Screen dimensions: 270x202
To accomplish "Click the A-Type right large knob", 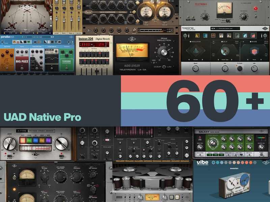I will click(61, 143).
